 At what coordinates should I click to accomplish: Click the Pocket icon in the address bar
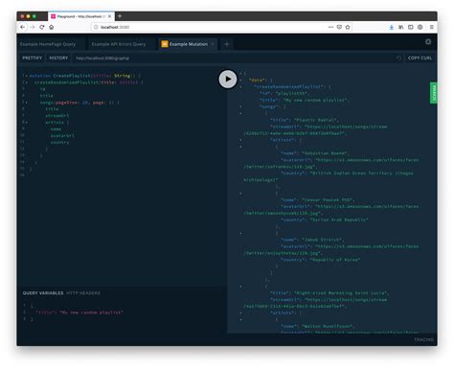pos(339,27)
